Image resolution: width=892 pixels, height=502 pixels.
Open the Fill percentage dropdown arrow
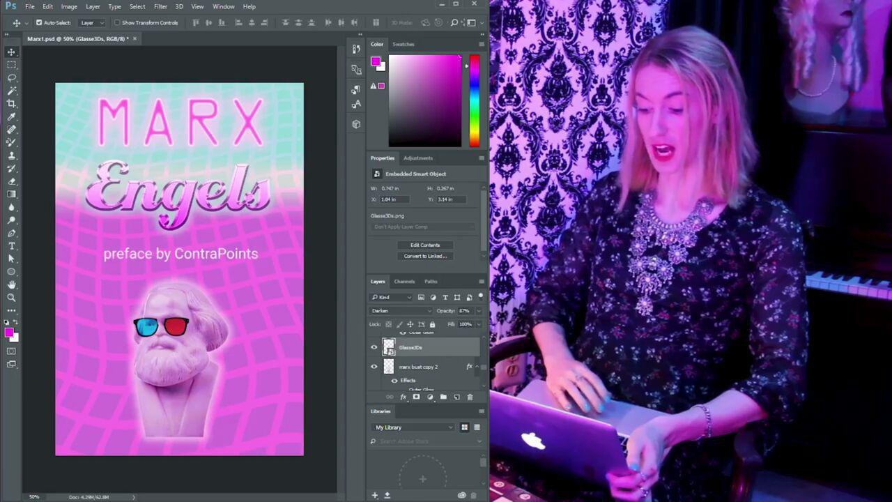tap(478, 324)
